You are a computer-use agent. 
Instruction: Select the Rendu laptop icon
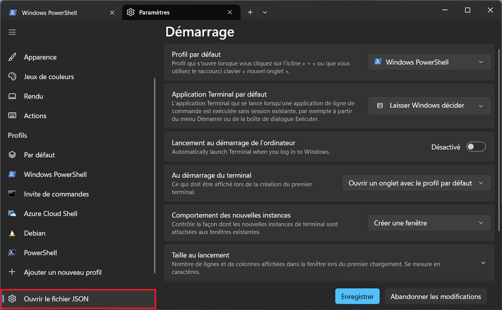[12, 96]
